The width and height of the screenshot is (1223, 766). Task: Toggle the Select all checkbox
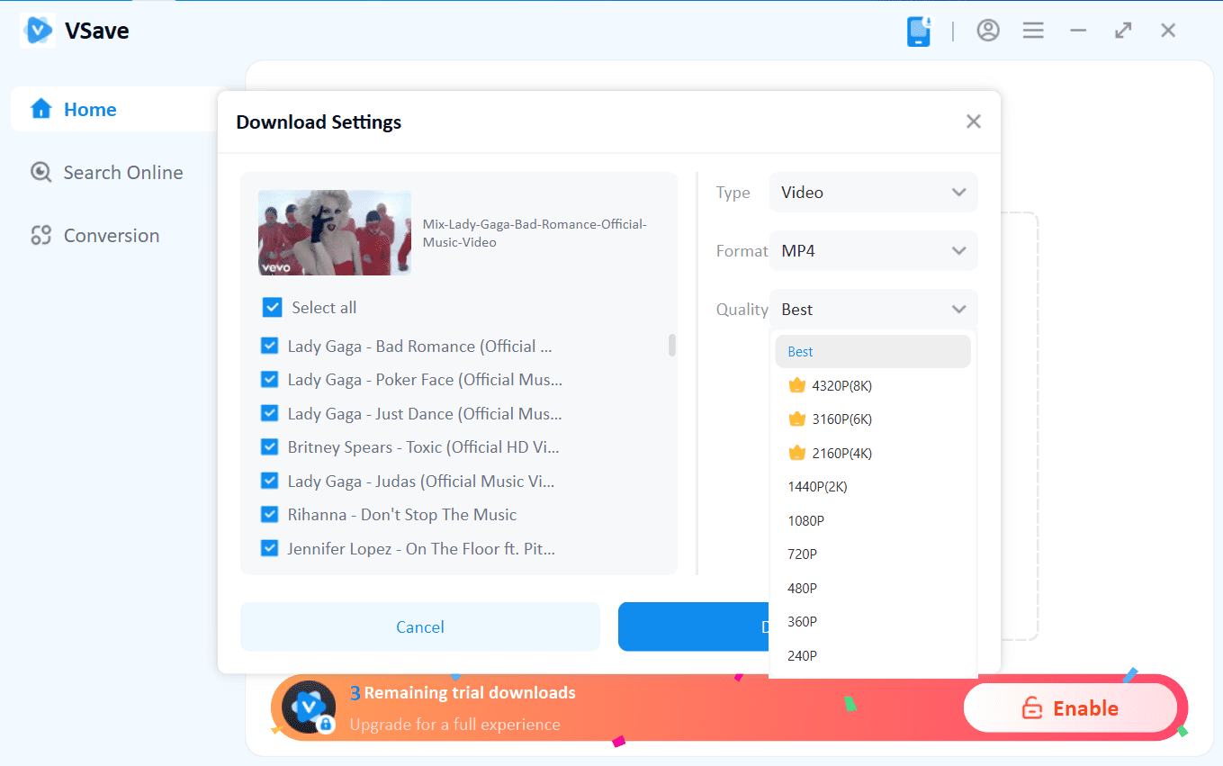click(x=273, y=308)
